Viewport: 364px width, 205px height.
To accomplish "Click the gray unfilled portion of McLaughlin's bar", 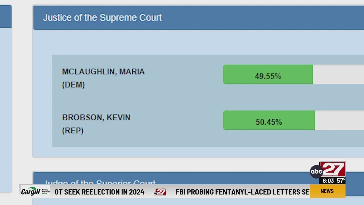I will [x=338, y=75].
